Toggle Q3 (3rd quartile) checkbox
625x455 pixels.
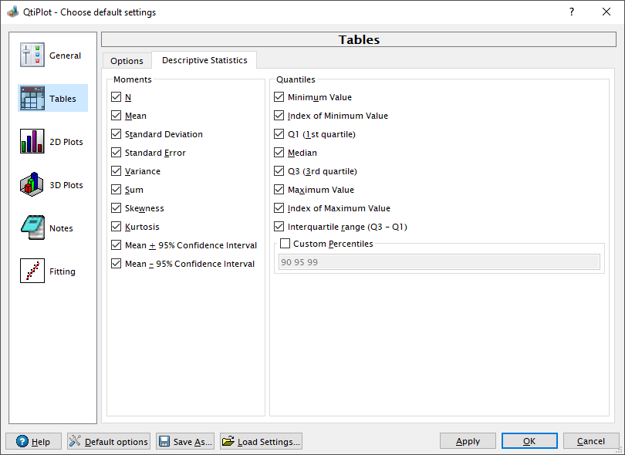pos(279,171)
